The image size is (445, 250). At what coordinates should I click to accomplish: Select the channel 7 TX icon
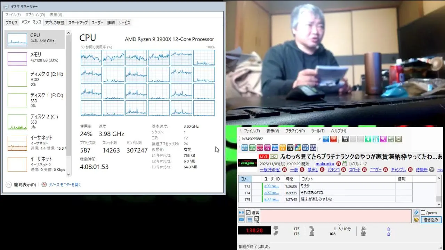(283, 148)
